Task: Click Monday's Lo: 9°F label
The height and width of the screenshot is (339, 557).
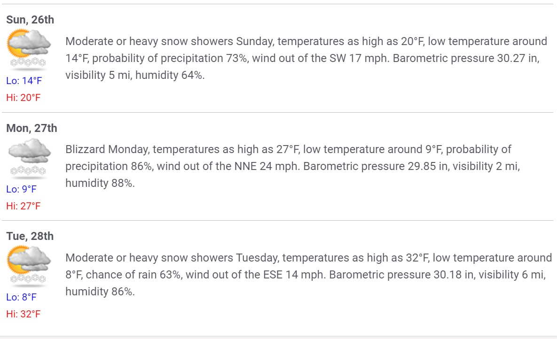Action: click(21, 189)
